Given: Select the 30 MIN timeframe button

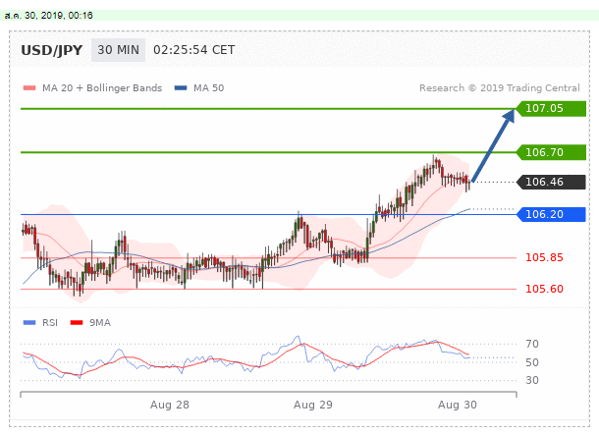Looking at the screenshot, I should click(118, 50).
